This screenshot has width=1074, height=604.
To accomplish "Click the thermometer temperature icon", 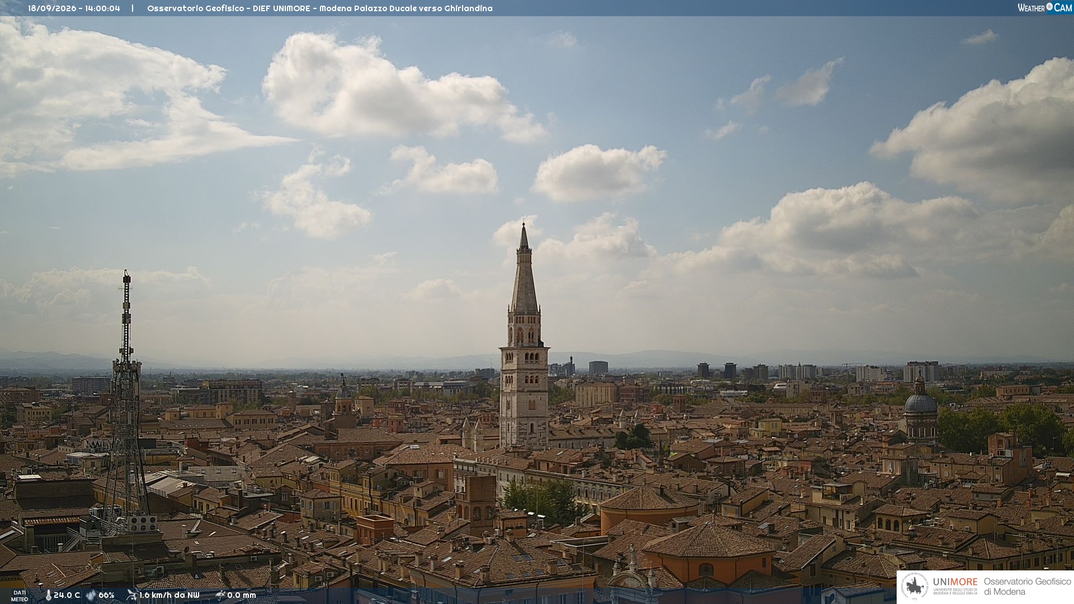I will coord(48,596).
